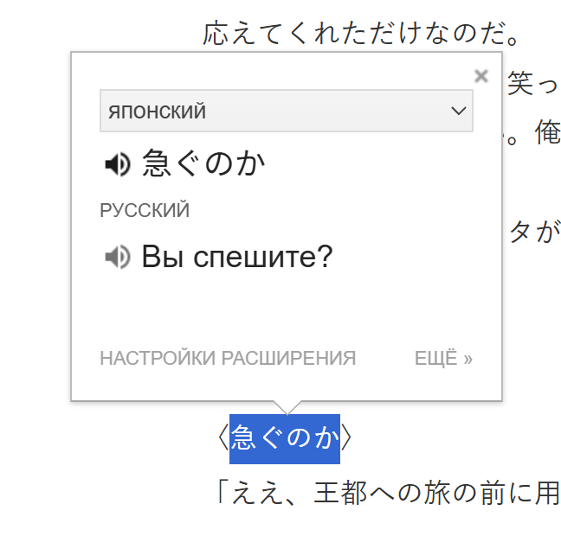Click the closing bracket 〉 after highlighted text

[346, 437]
